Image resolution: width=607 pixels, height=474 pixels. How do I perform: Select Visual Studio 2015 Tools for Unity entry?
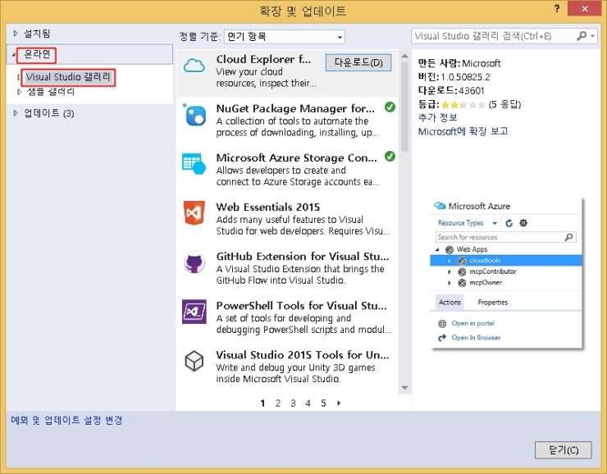click(287, 367)
